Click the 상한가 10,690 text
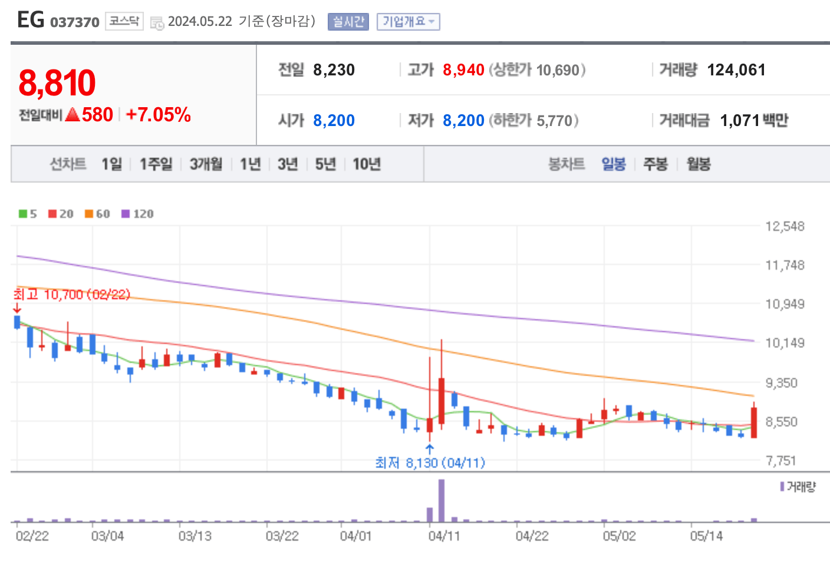830x563 pixels. [x=538, y=70]
